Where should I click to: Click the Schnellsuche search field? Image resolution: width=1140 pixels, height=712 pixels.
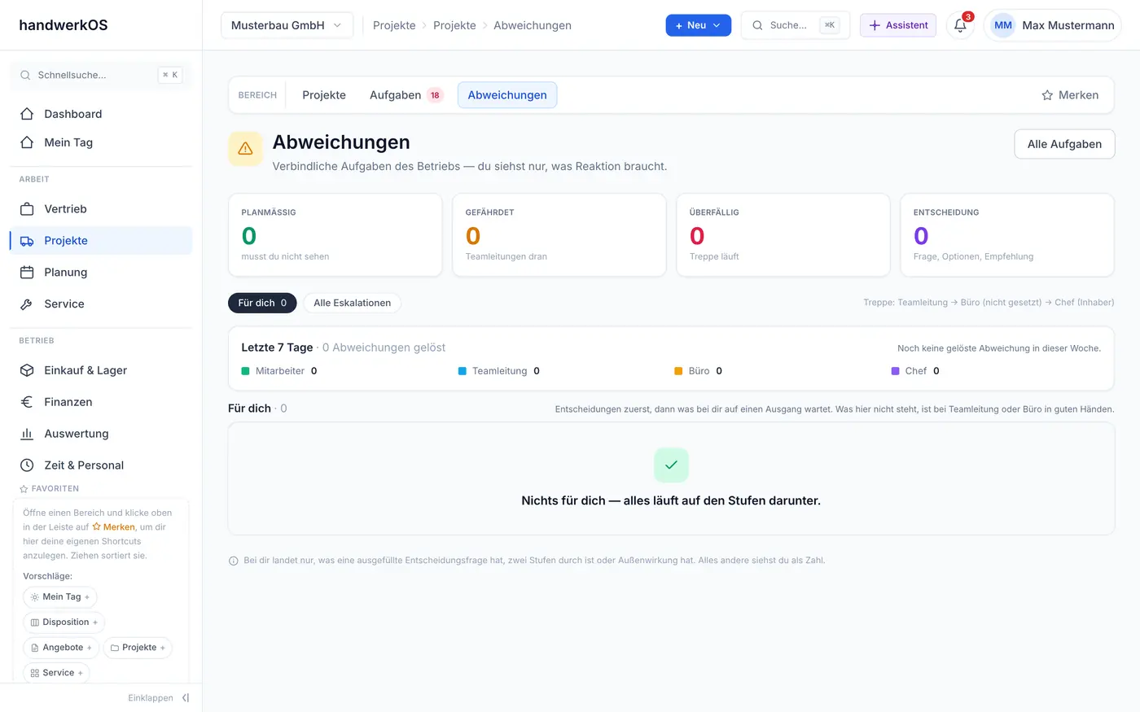[101, 75]
